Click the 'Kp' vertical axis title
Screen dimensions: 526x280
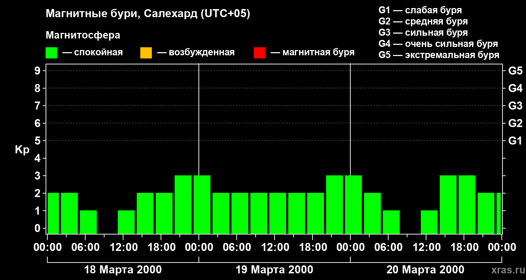22,150
